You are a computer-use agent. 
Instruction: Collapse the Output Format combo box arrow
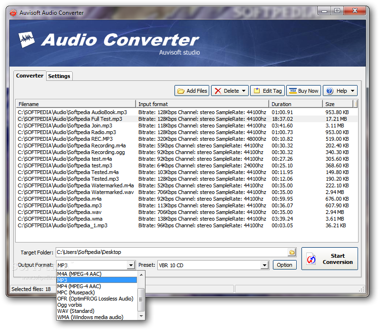(131, 265)
